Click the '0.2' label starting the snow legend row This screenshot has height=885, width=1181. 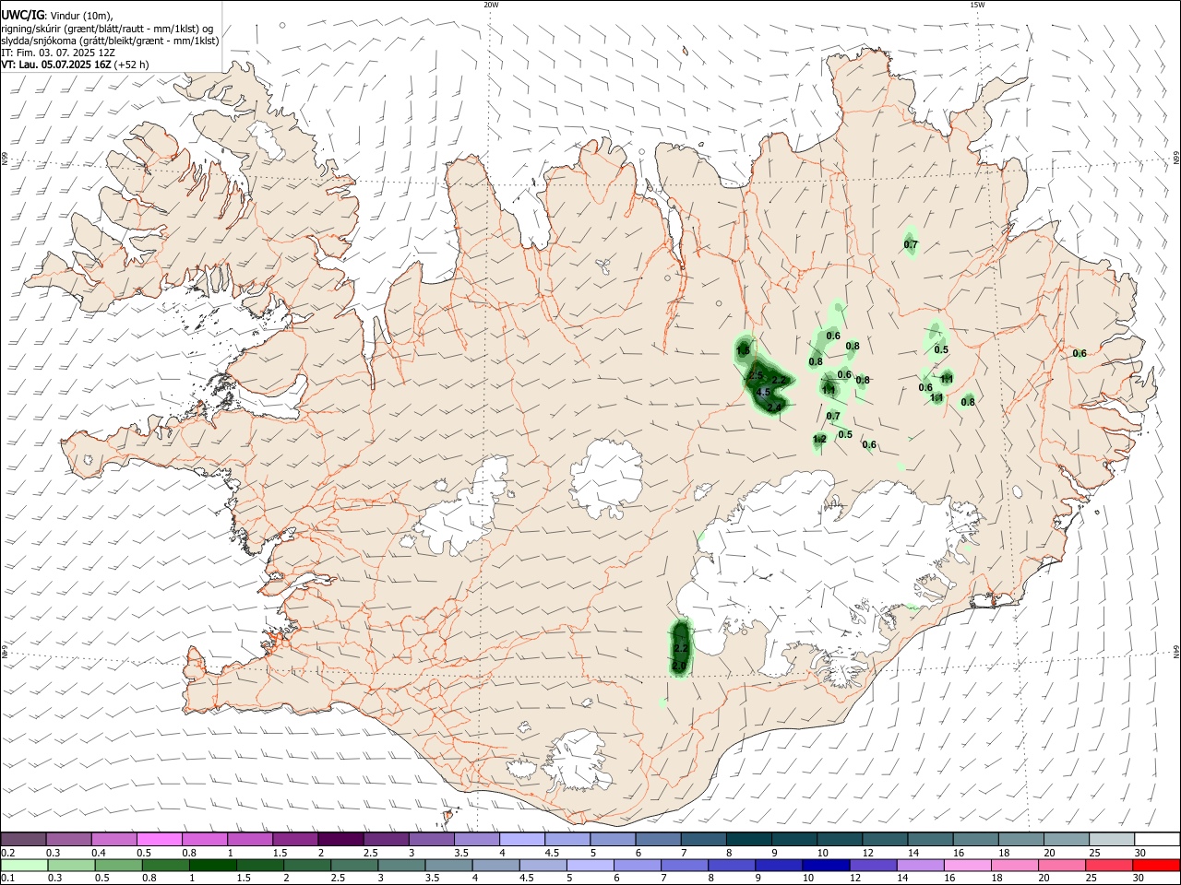8,853
